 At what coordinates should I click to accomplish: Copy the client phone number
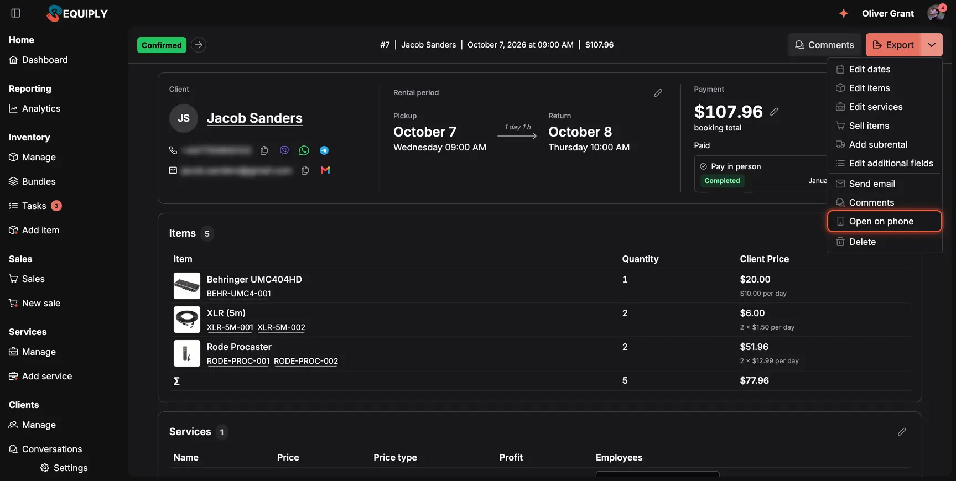[x=264, y=150]
